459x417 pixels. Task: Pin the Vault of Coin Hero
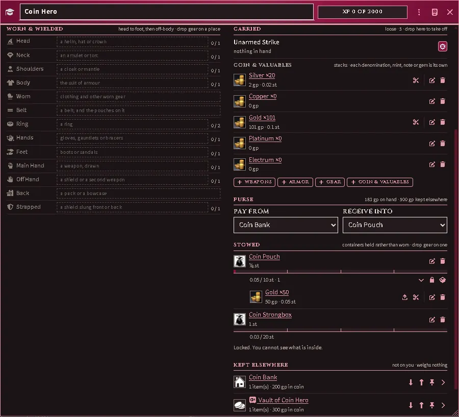pos(432,405)
